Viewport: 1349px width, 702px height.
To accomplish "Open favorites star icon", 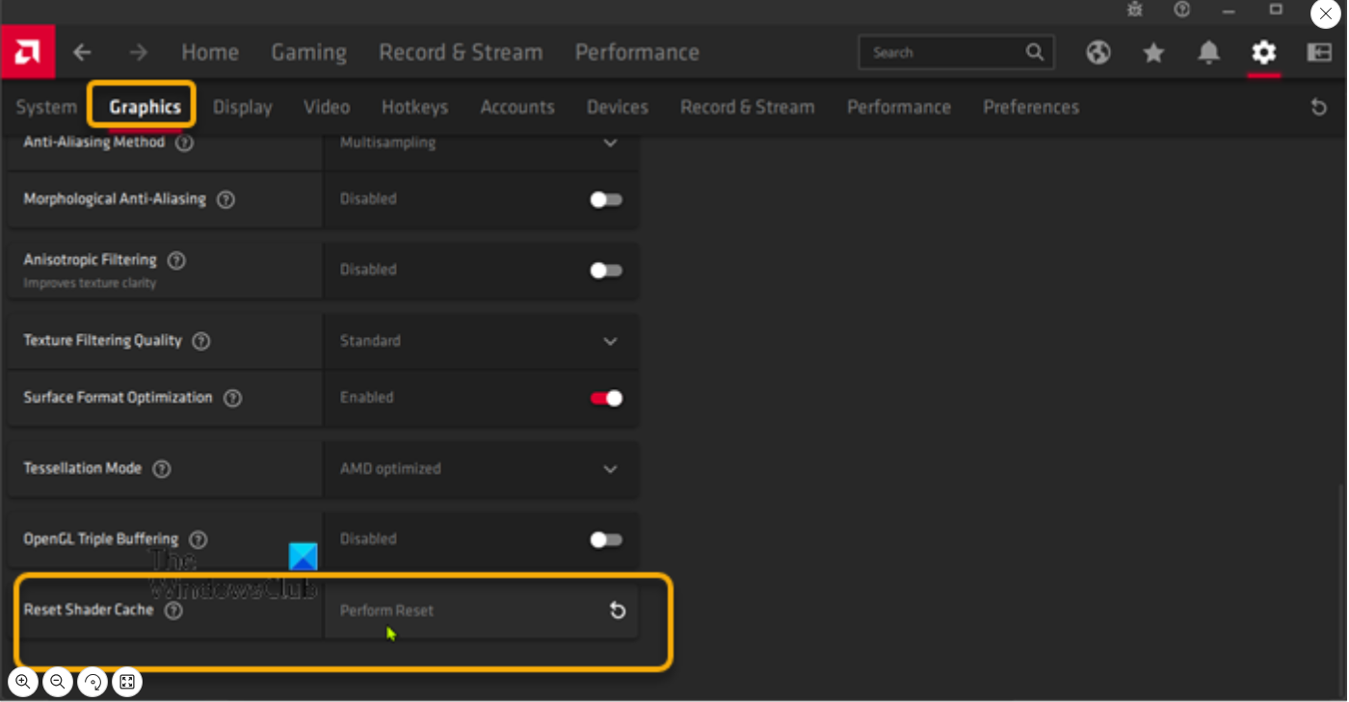I will (x=1153, y=52).
